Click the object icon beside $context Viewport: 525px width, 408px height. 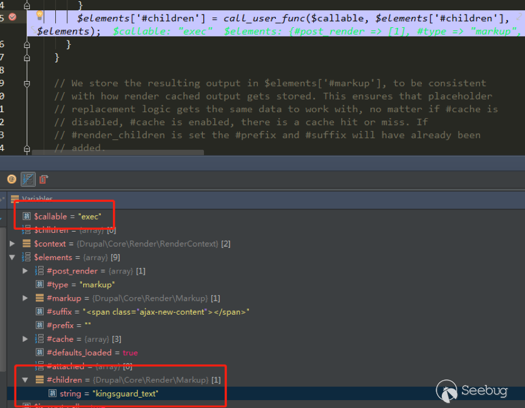click(x=27, y=244)
